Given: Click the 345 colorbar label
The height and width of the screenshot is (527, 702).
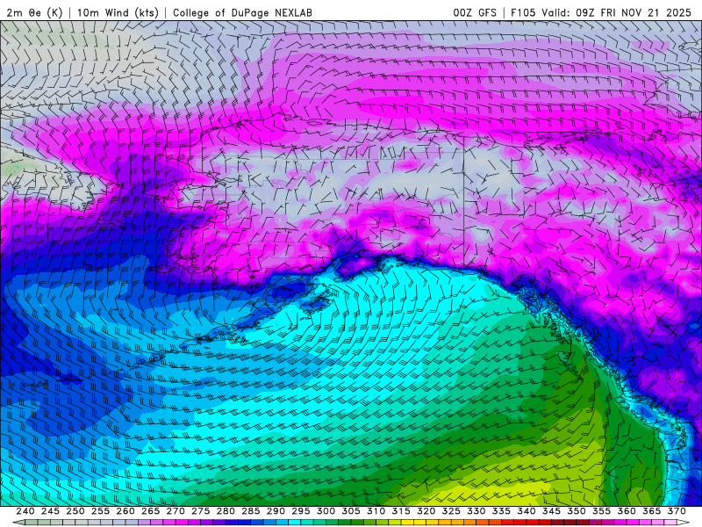Looking at the screenshot, I should [551, 511].
